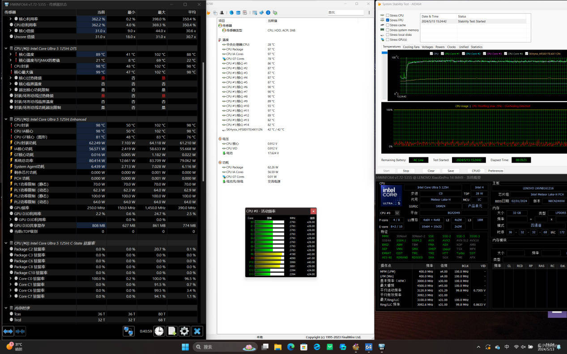Click the AIDA64 report list toolbar icon
This screenshot has width=567, height=354.
click(x=245, y=13)
